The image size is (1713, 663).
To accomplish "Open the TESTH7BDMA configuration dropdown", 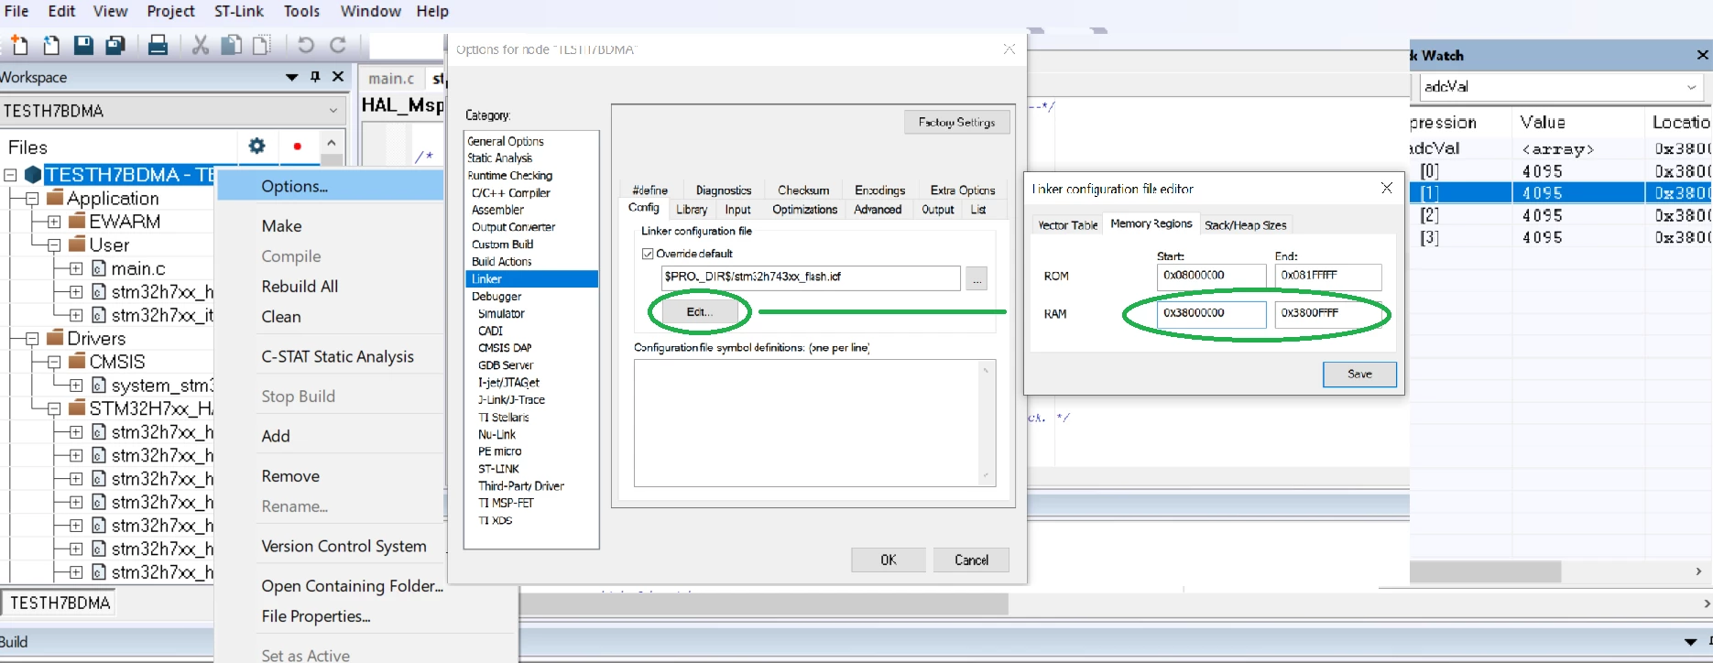I will [333, 111].
